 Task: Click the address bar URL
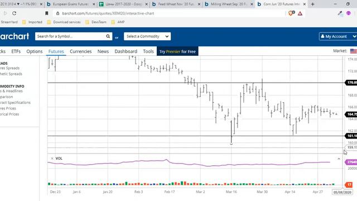click(108, 13)
